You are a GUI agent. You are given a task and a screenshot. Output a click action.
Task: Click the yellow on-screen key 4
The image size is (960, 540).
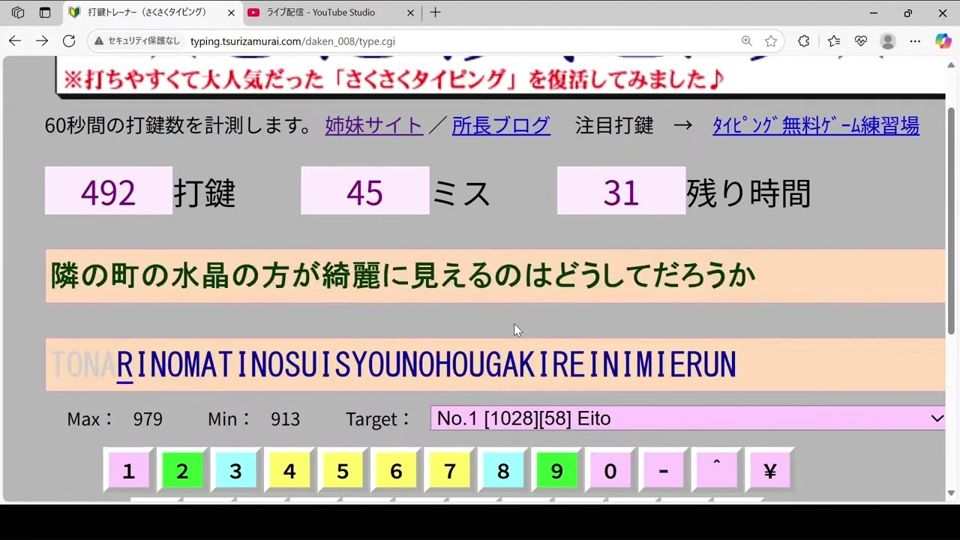[x=289, y=471]
